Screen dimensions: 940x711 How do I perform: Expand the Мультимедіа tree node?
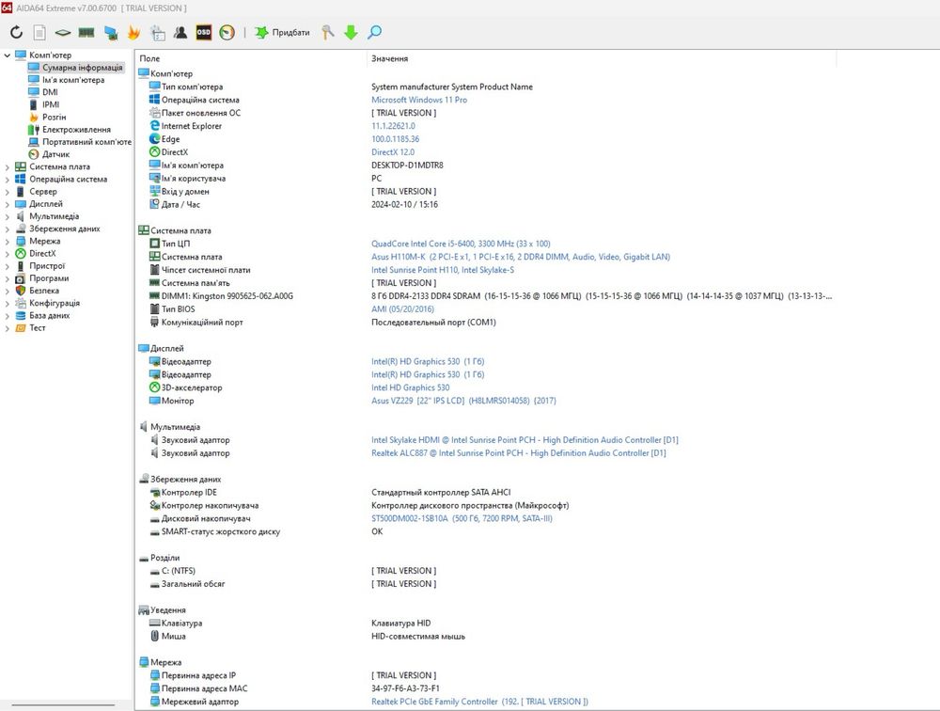(8, 216)
